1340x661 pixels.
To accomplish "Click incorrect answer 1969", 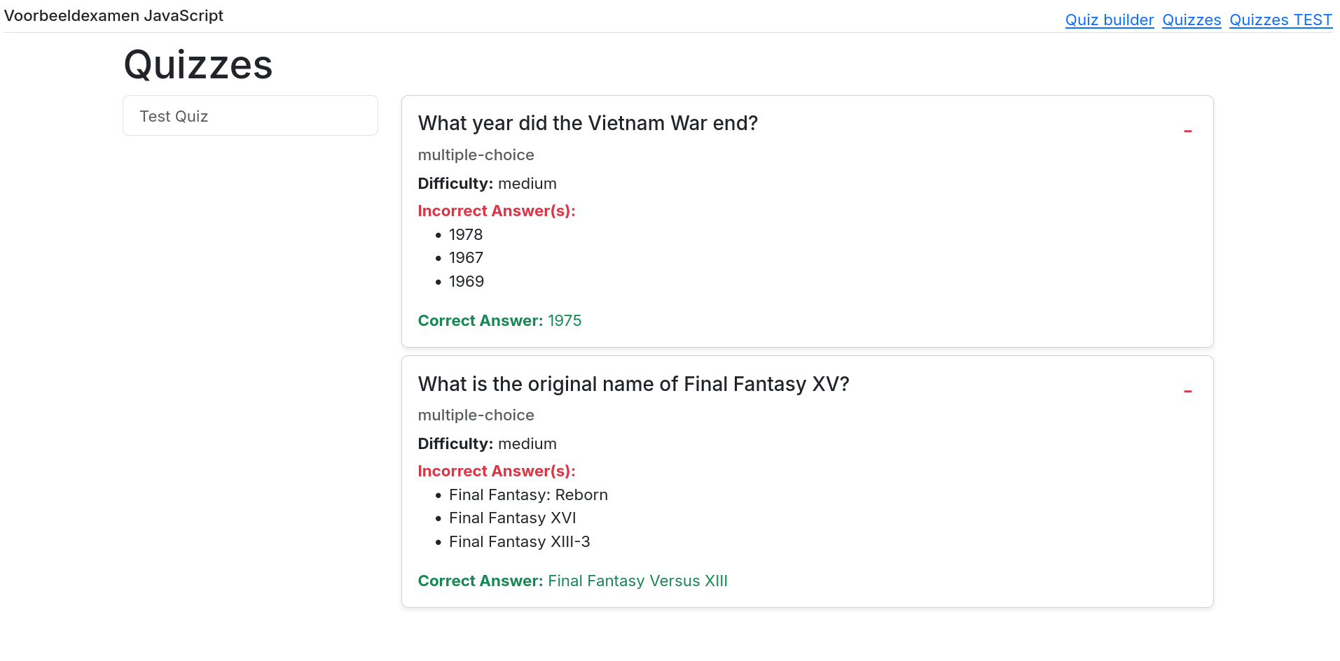I will click(466, 281).
